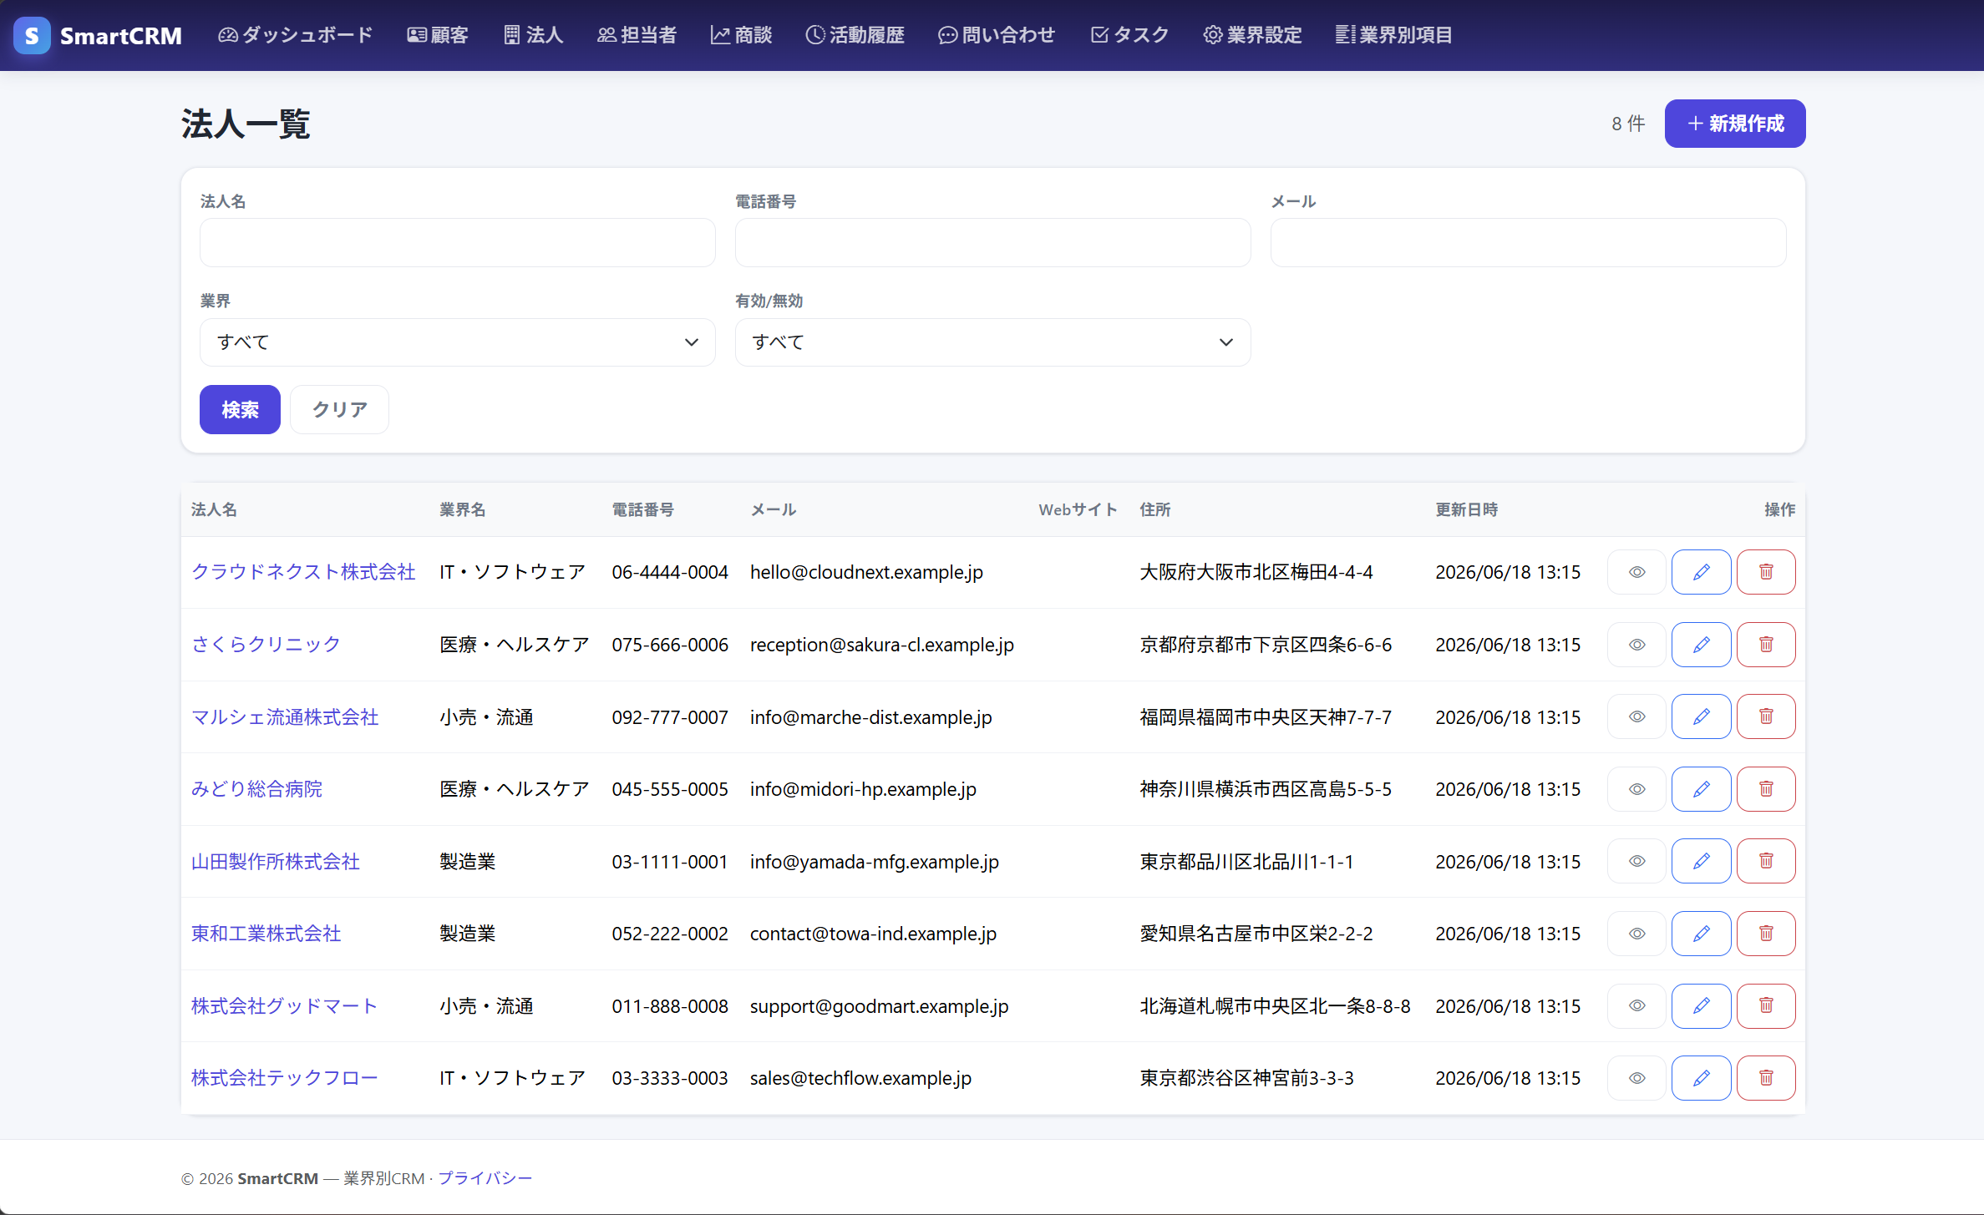Delete 東和工業株式会社 using the trash icon
This screenshot has width=1984, height=1215.
point(1766,934)
